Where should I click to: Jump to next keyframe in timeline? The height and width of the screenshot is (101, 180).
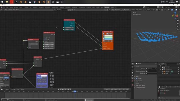click(68, 89)
